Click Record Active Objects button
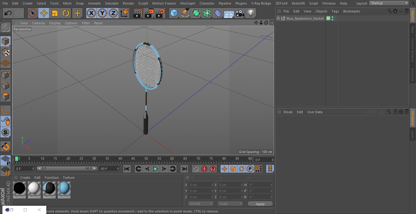The width and height of the screenshot is (416, 214). pos(196,169)
